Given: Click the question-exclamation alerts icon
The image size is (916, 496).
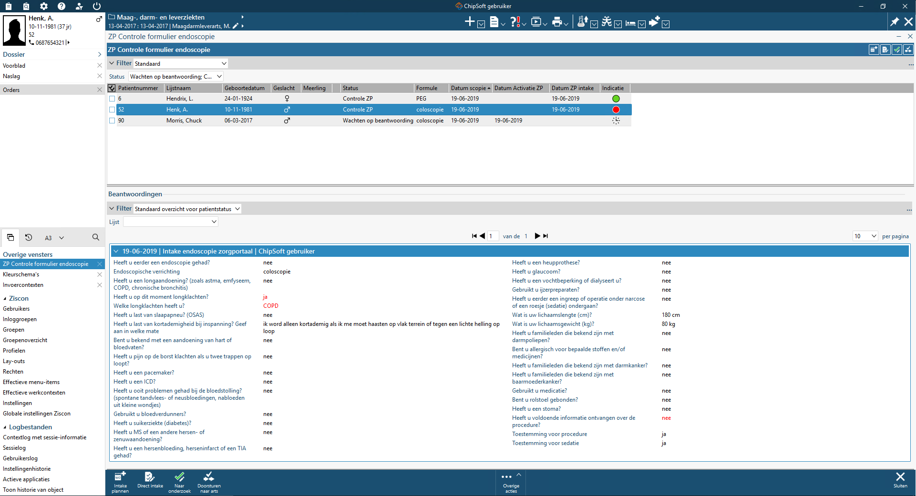Looking at the screenshot, I should click(x=515, y=21).
